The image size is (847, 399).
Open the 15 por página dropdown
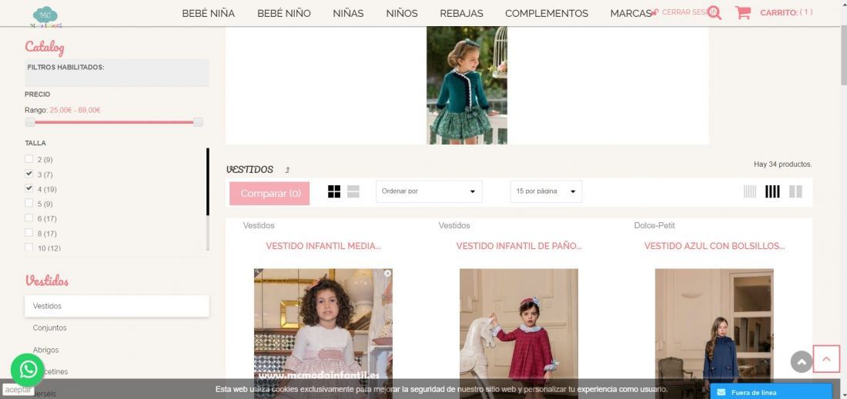point(546,191)
